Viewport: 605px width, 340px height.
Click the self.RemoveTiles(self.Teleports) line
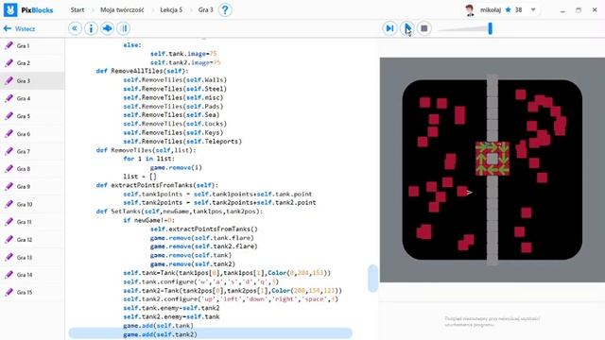pos(182,141)
